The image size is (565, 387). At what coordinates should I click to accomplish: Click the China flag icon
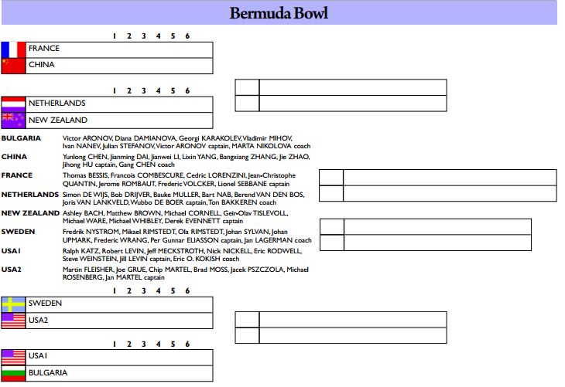(14, 66)
